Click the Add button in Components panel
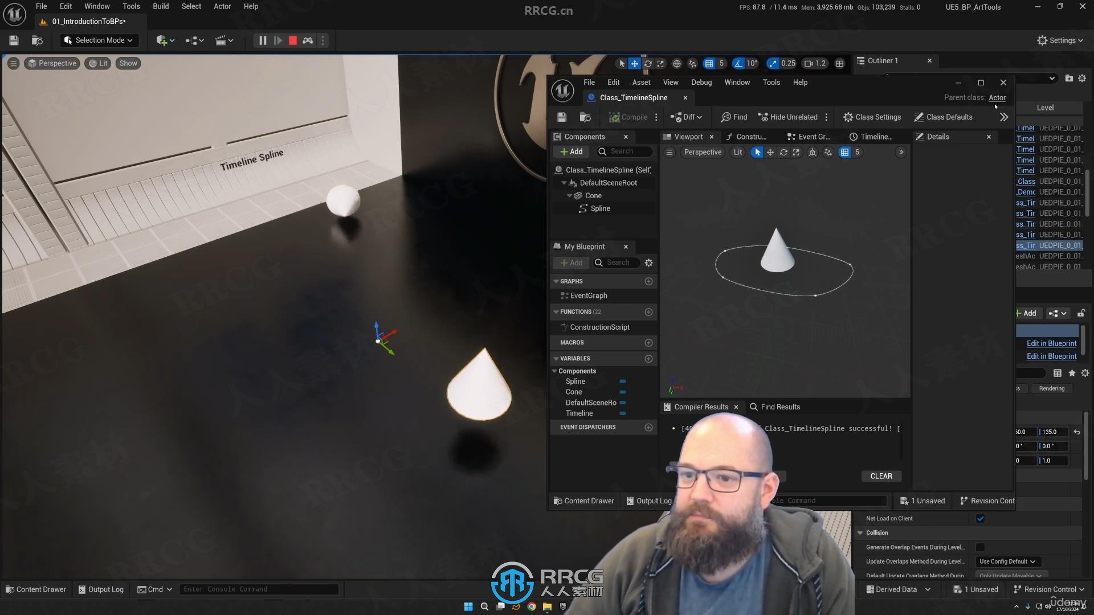 click(x=573, y=150)
